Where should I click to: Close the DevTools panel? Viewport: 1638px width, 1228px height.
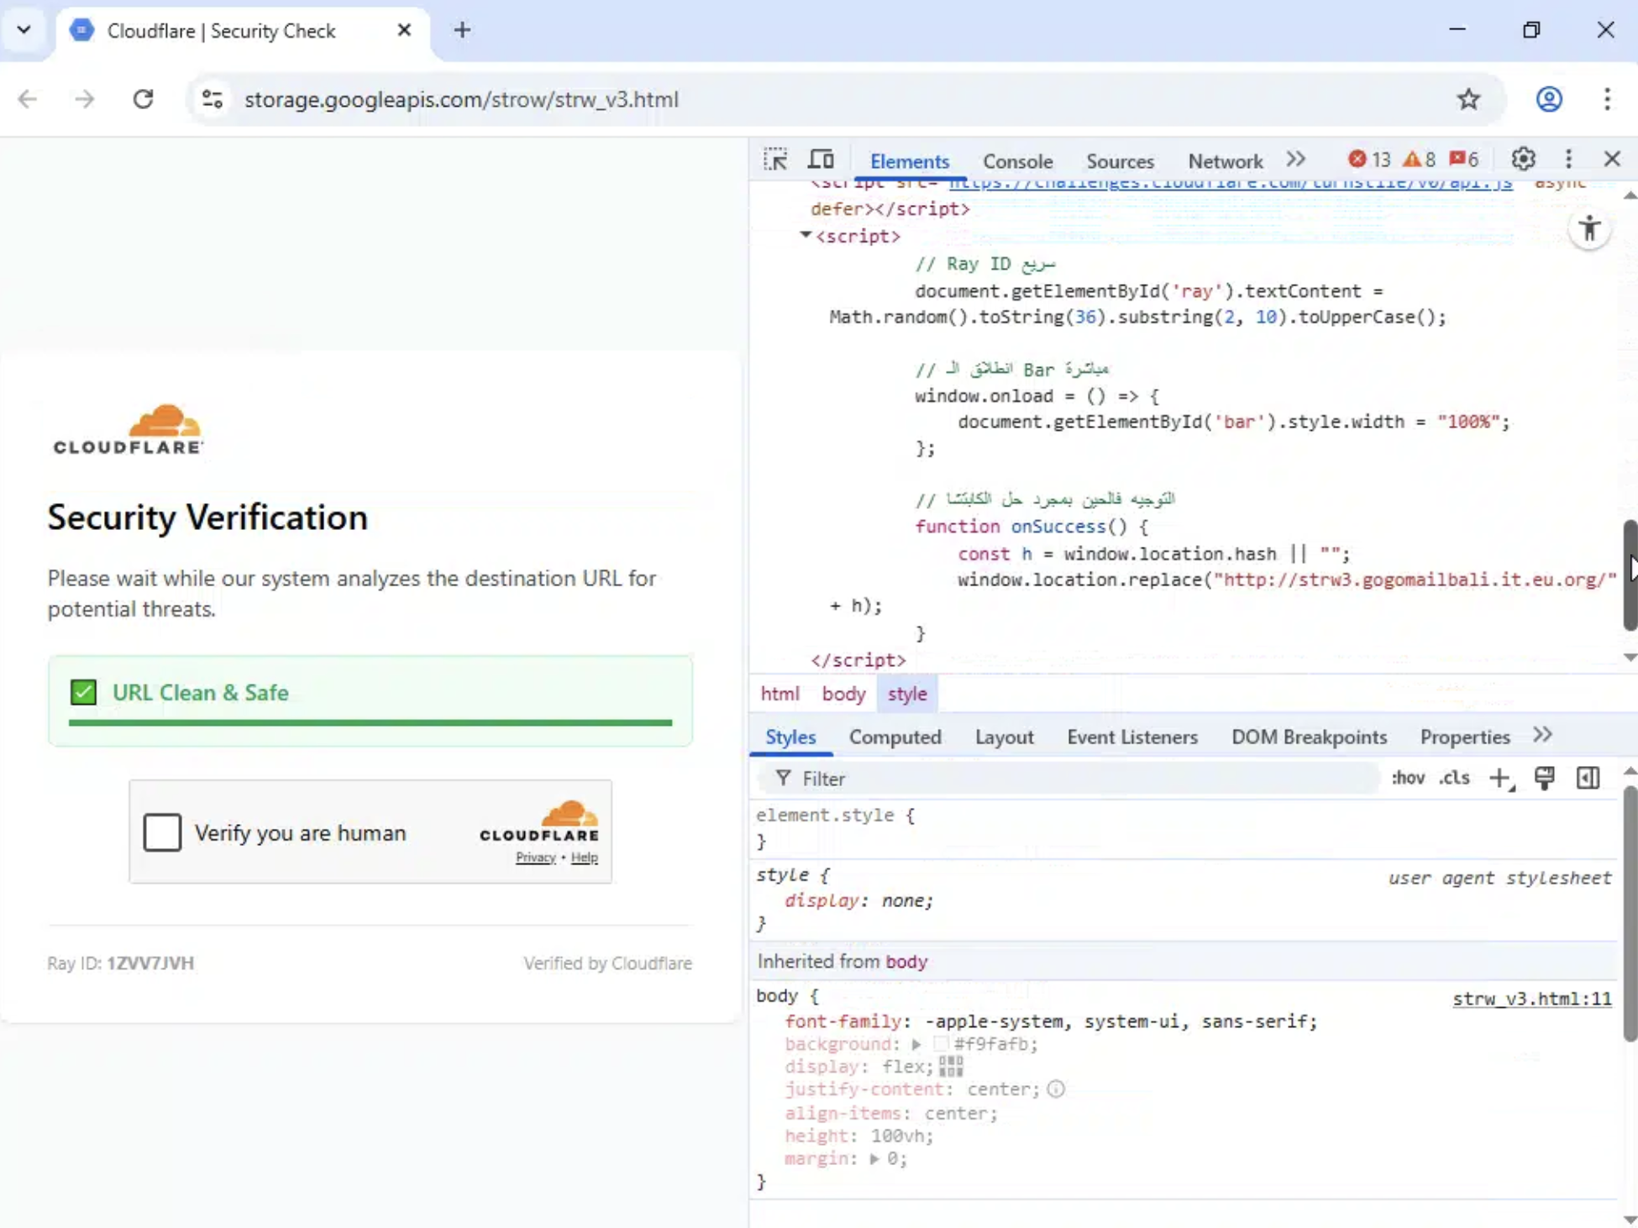click(x=1611, y=159)
